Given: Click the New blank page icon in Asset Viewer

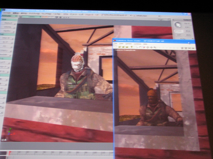Looking at the screenshot, I should pyautogui.click(x=116, y=47).
